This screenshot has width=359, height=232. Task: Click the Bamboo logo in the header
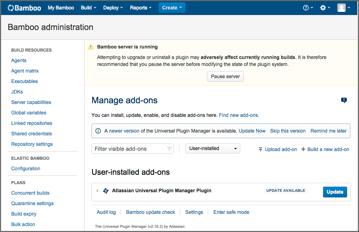pyautogui.click(x=24, y=7)
